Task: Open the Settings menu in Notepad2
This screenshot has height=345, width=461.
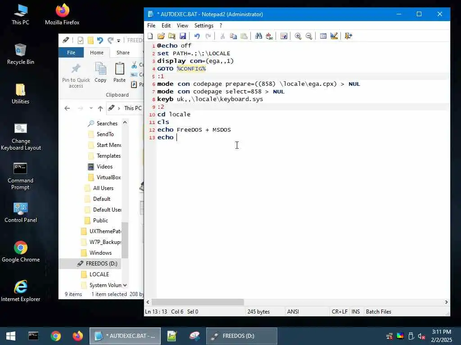Action: (204, 26)
